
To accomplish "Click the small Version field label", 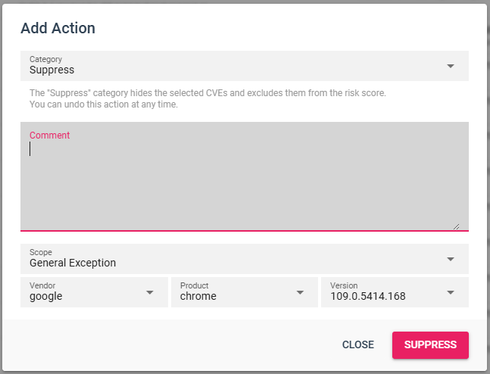I will [344, 285].
